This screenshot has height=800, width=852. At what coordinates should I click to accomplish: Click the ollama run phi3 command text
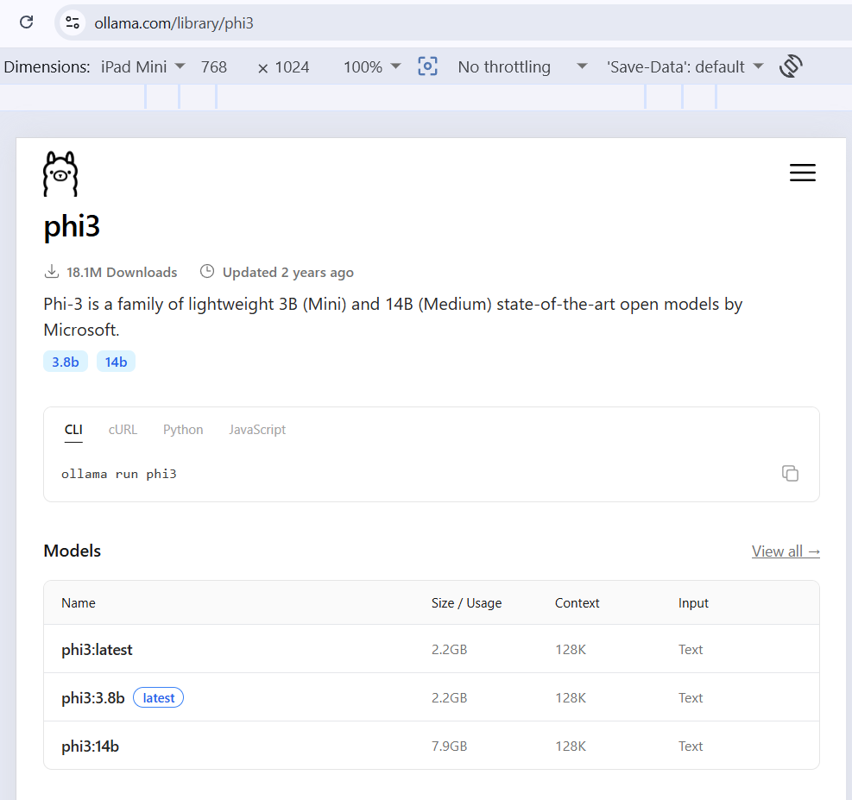click(119, 474)
